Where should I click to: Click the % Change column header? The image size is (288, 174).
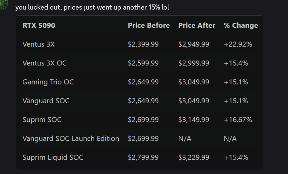(241, 26)
